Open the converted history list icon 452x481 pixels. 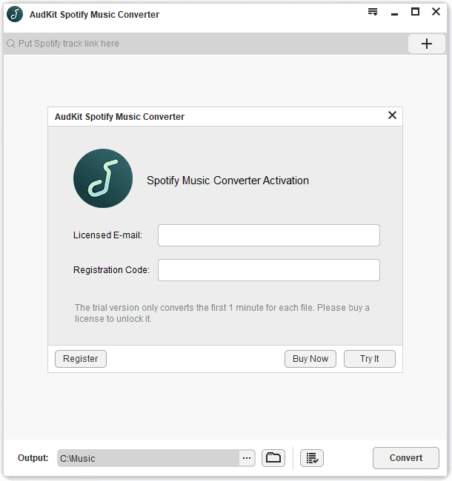coord(312,458)
